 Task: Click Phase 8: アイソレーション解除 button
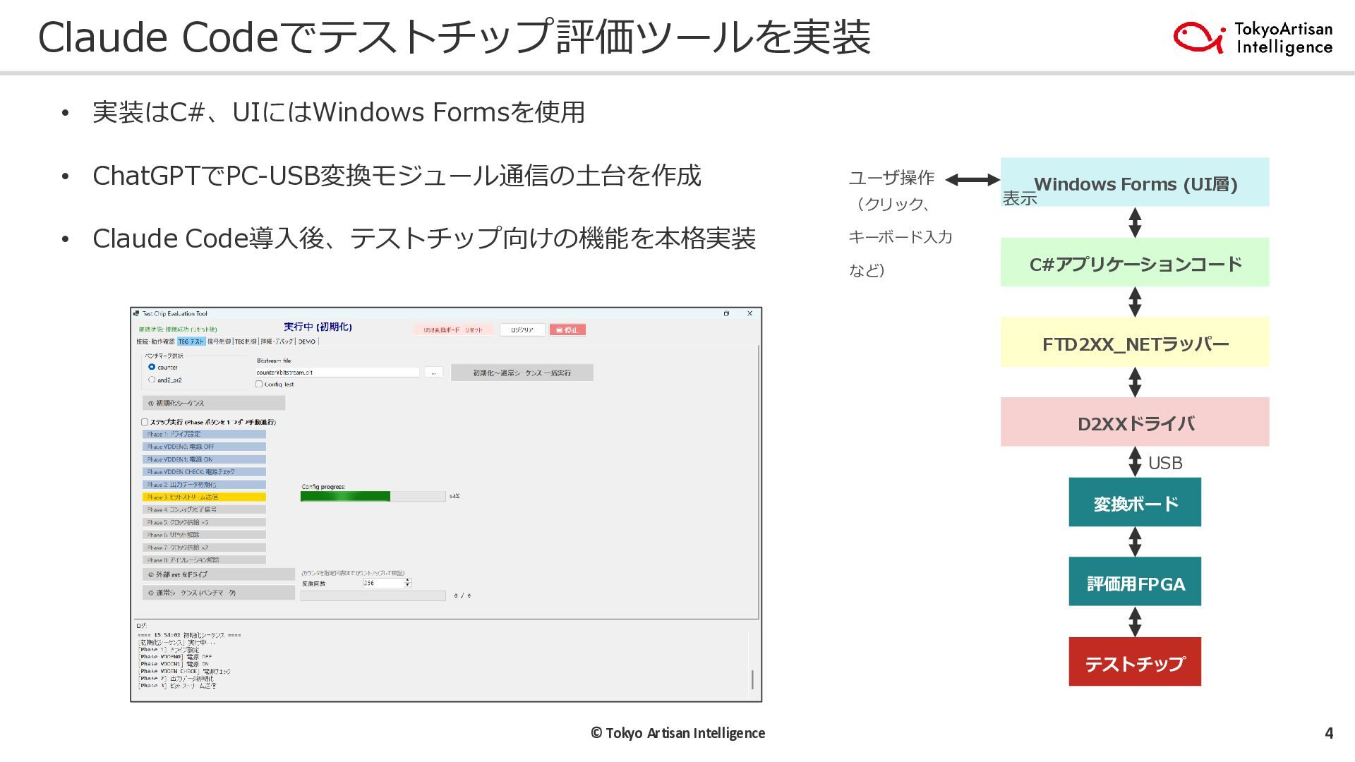204,560
